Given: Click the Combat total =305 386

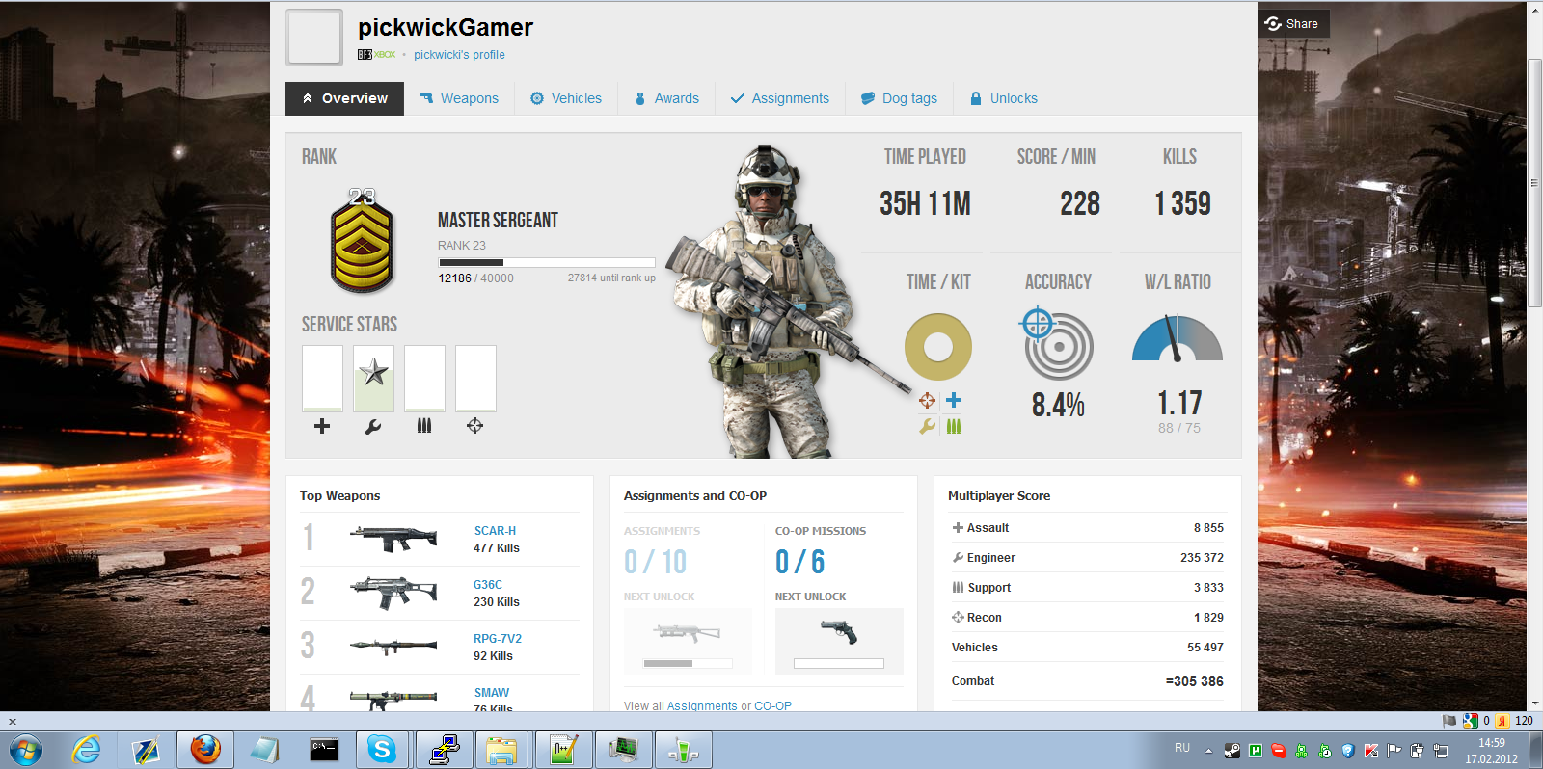Looking at the screenshot, I should click(1195, 681).
